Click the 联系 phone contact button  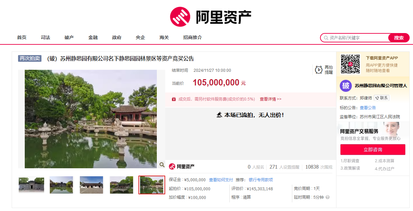point(382,98)
